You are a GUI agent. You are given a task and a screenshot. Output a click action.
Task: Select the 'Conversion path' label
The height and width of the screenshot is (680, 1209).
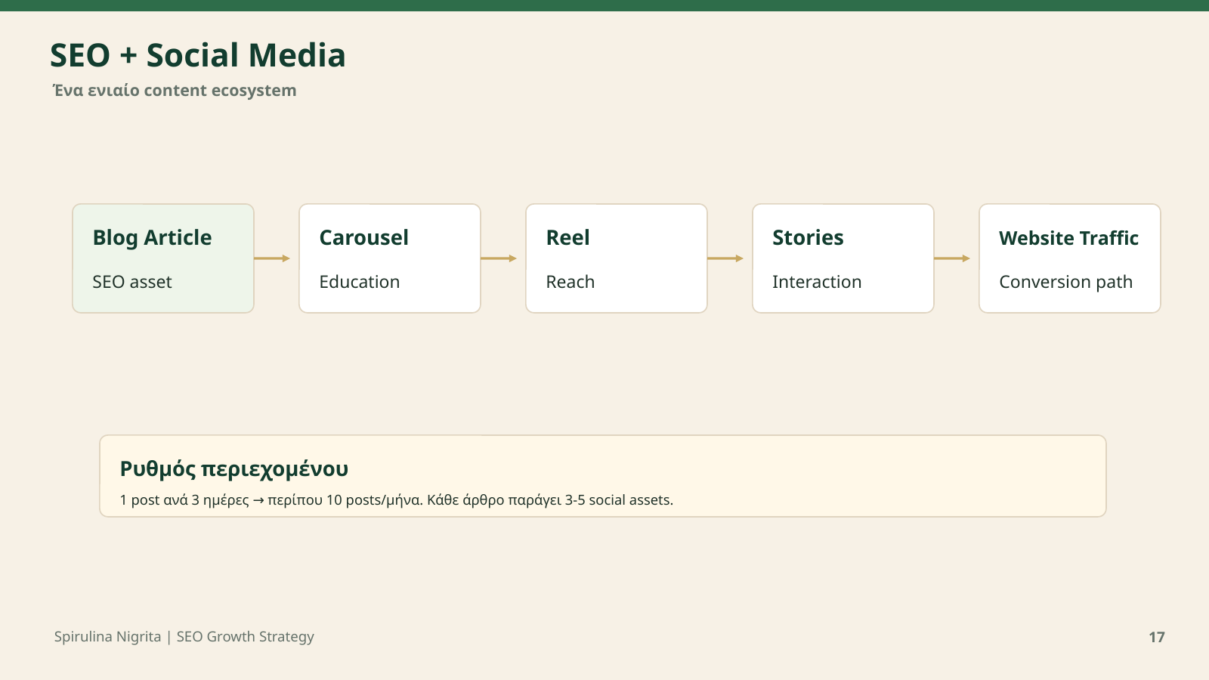pos(1065,282)
